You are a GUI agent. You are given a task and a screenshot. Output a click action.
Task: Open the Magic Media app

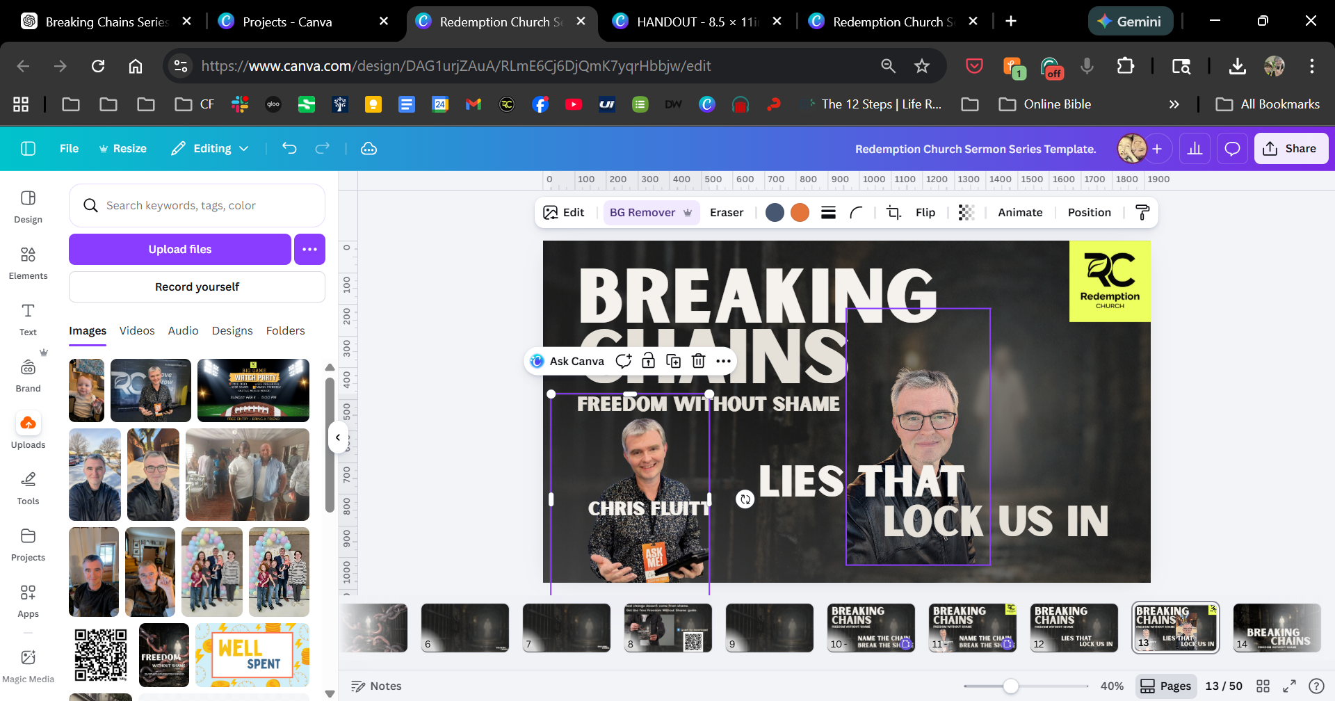coord(28,666)
